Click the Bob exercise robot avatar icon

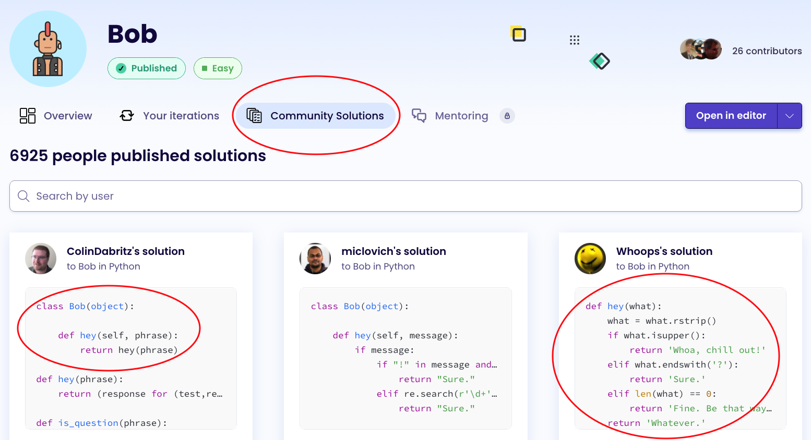click(x=48, y=49)
